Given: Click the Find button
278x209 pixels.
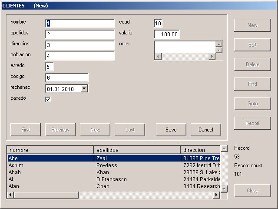Looking at the screenshot, I should [252, 84].
